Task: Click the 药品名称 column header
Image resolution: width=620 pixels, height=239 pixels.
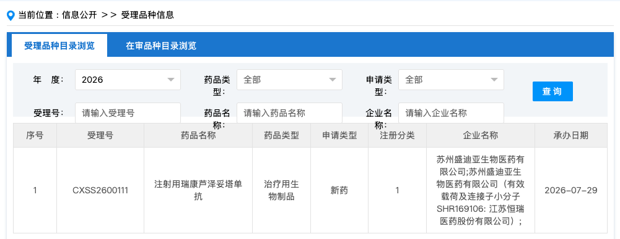Action: tap(198, 136)
